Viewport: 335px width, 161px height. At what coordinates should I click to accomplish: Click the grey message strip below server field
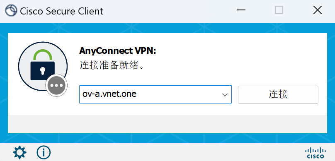coord(167,124)
